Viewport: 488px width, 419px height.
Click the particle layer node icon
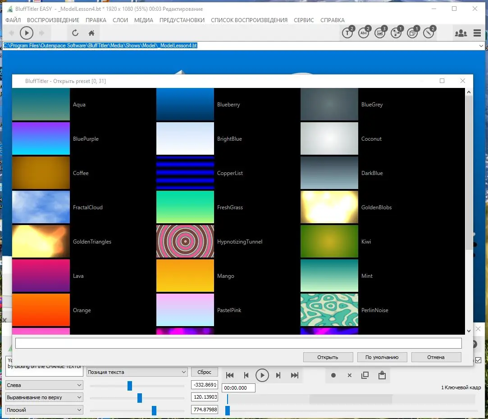(396, 33)
